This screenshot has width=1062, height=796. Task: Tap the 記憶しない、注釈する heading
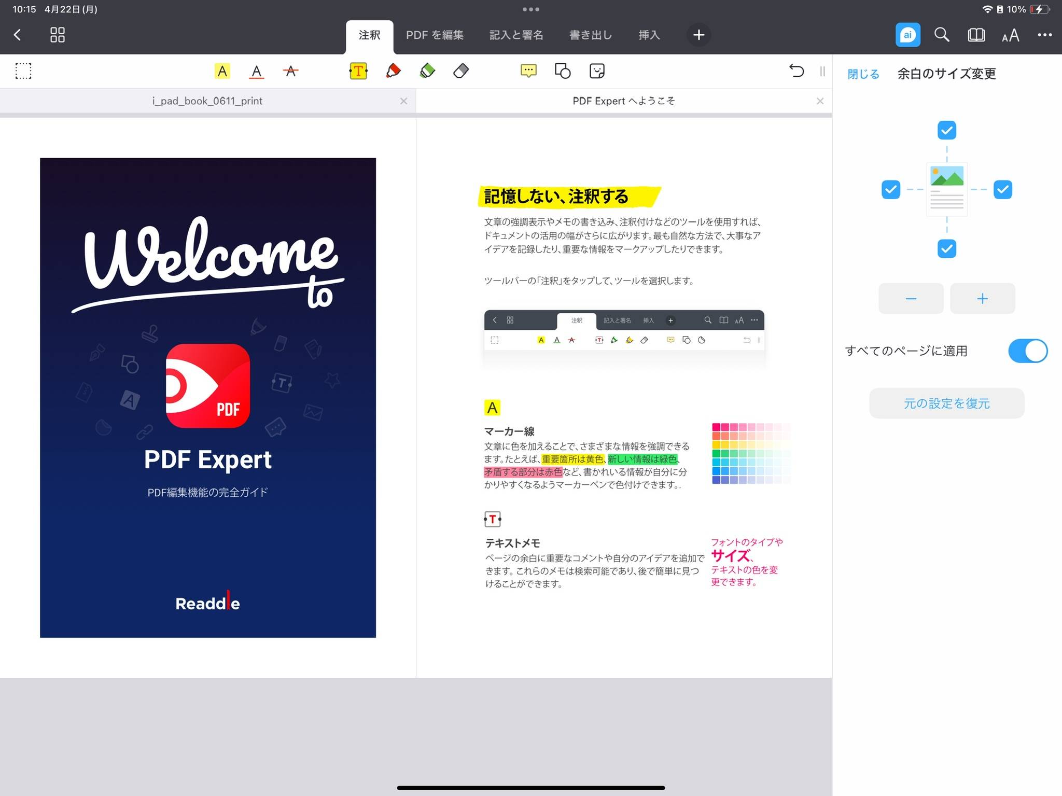[556, 197]
